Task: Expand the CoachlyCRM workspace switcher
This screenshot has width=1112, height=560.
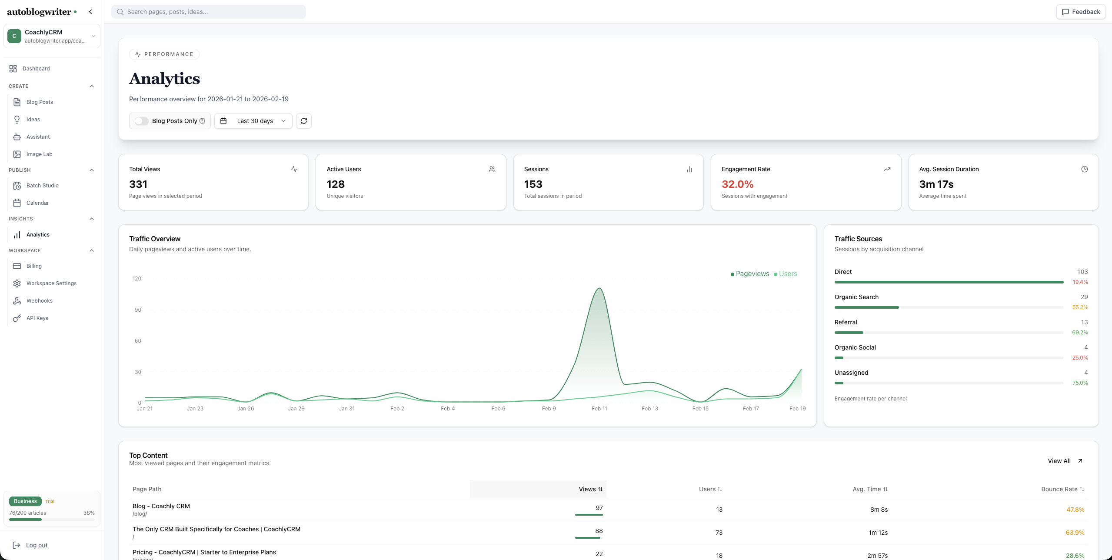Action: click(52, 36)
